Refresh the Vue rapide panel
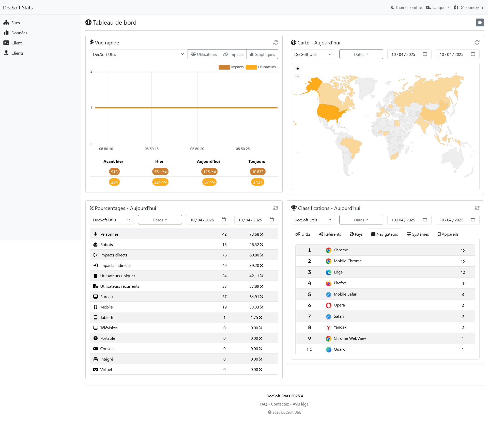This screenshot has width=488, height=422. [276, 42]
